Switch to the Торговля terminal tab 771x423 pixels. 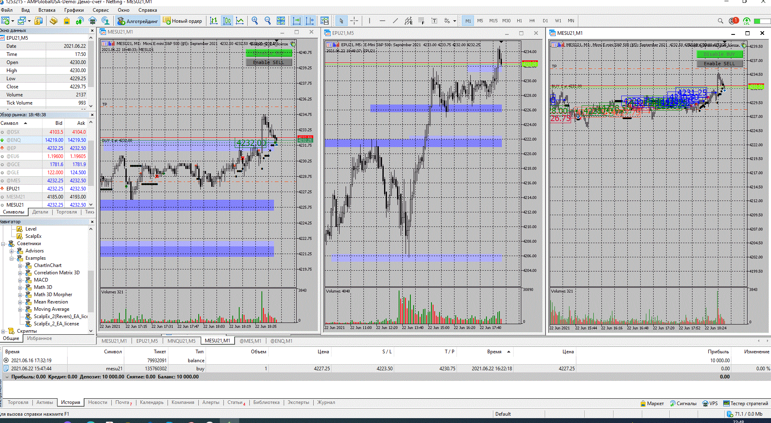pos(18,402)
